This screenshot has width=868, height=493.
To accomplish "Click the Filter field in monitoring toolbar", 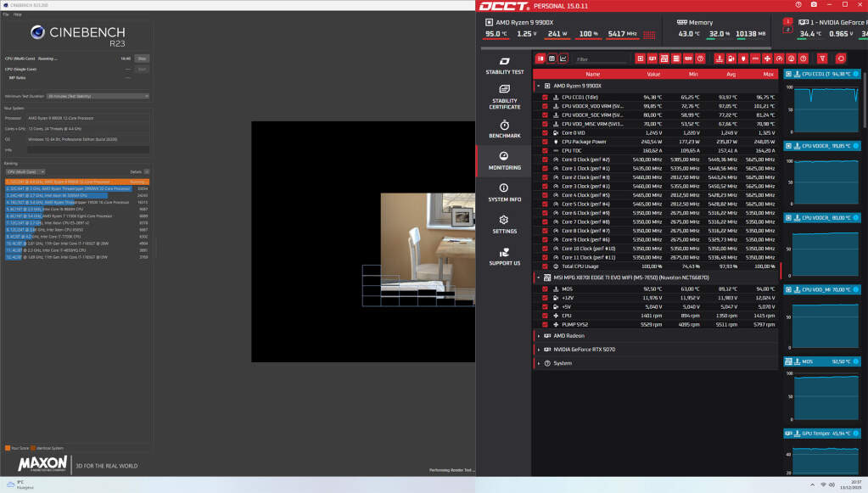I will [x=602, y=59].
